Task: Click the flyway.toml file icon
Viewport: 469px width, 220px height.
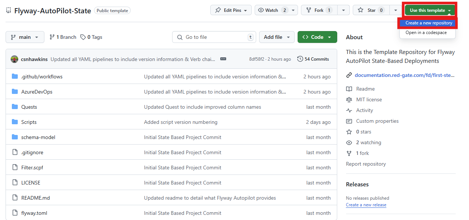Action: click(15, 213)
